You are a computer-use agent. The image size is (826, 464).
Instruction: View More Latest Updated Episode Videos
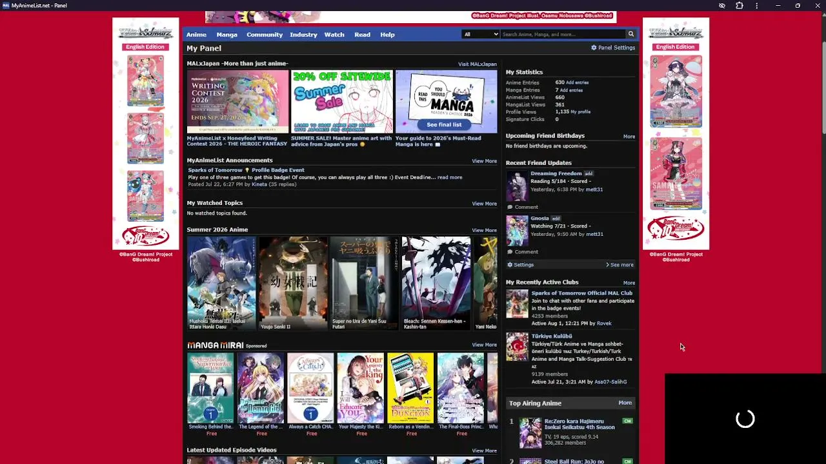tap(484, 451)
